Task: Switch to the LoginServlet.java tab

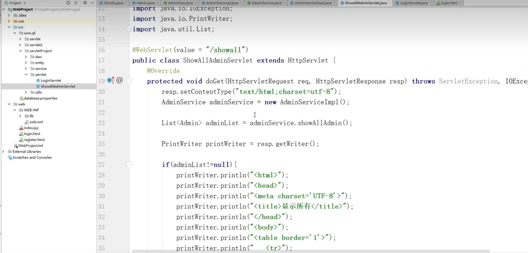Action: point(414,3)
